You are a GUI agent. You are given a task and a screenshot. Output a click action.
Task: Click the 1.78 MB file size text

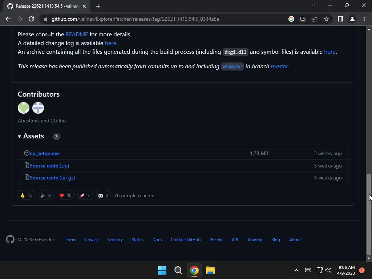259,154
